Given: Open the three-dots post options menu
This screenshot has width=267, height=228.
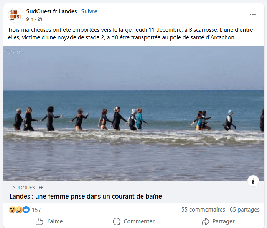Looking at the screenshot, I should tap(253, 15).
